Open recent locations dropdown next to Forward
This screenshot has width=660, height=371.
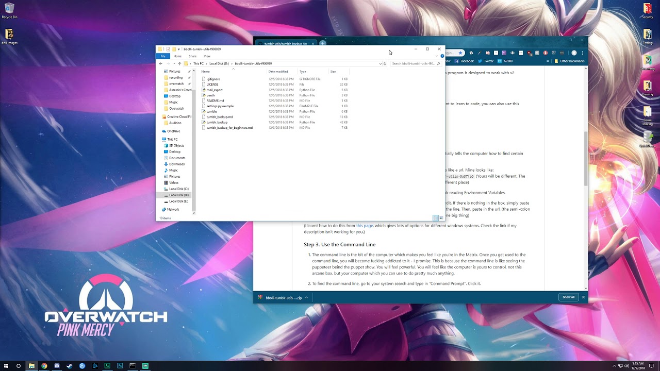(x=174, y=63)
